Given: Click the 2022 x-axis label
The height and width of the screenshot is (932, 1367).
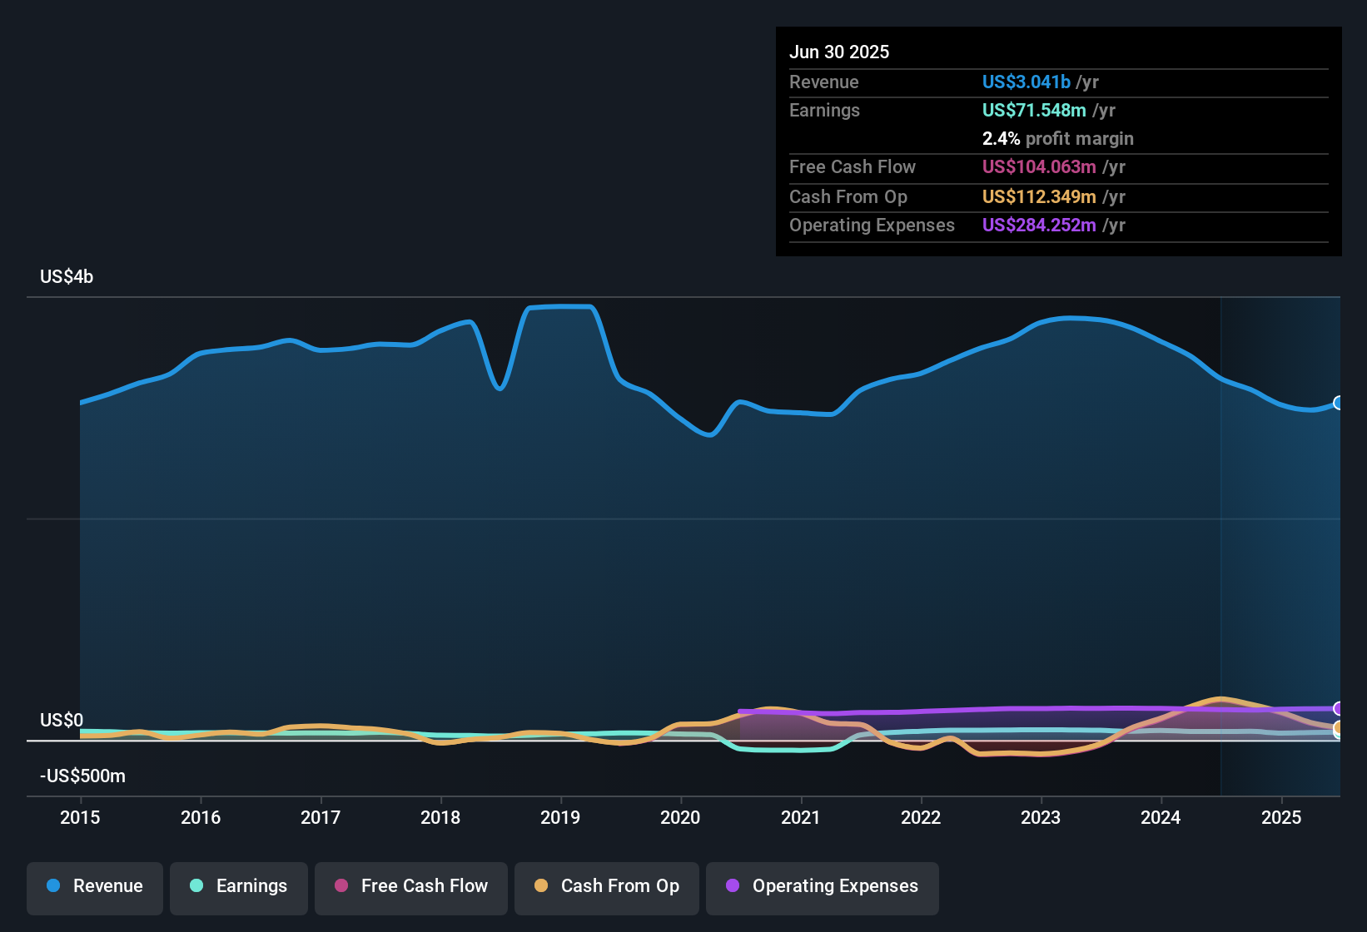Looking at the screenshot, I should point(921,817).
